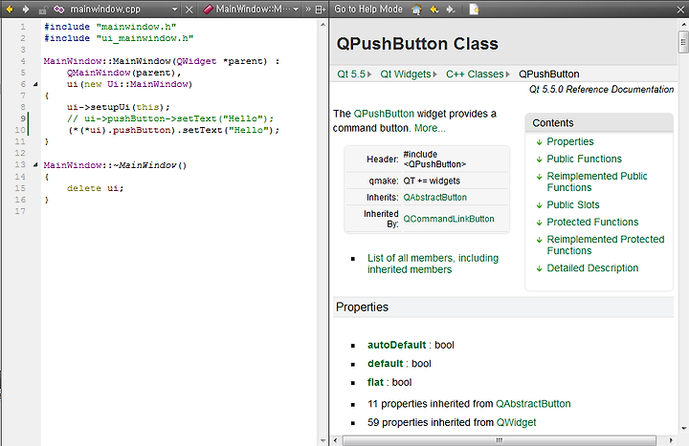
Task: Show more editor toolbar items chevron
Action: (307, 10)
